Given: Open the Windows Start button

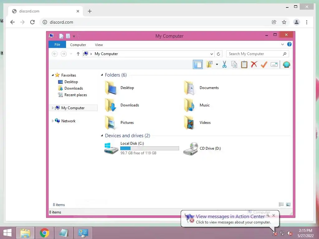Looking at the screenshot, I should click(x=7, y=233).
